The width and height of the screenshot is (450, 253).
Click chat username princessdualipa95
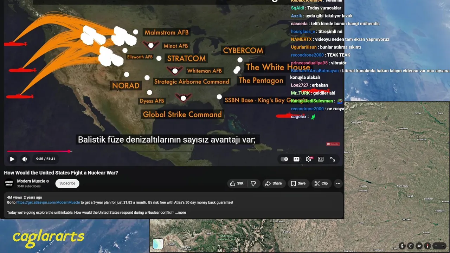click(309, 63)
